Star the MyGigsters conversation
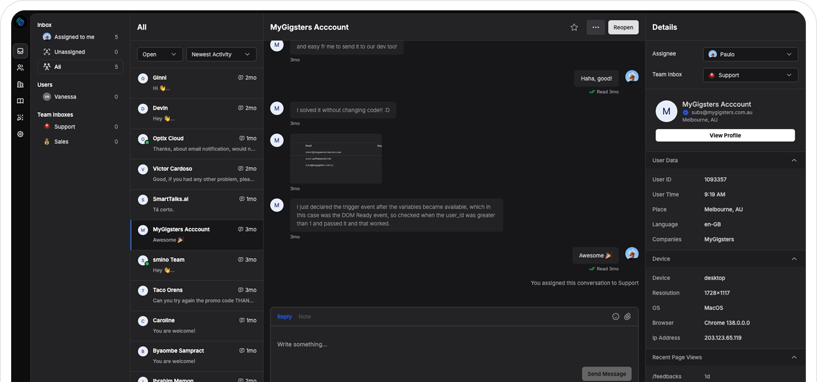 pos(574,27)
